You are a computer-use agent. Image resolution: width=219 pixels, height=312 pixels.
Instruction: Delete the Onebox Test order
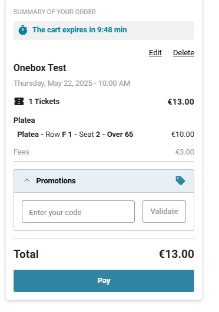coord(184,53)
